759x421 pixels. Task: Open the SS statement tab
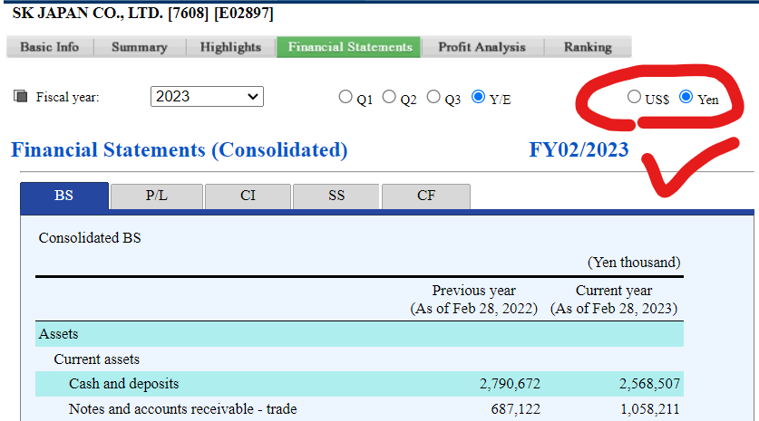(x=336, y=196)
